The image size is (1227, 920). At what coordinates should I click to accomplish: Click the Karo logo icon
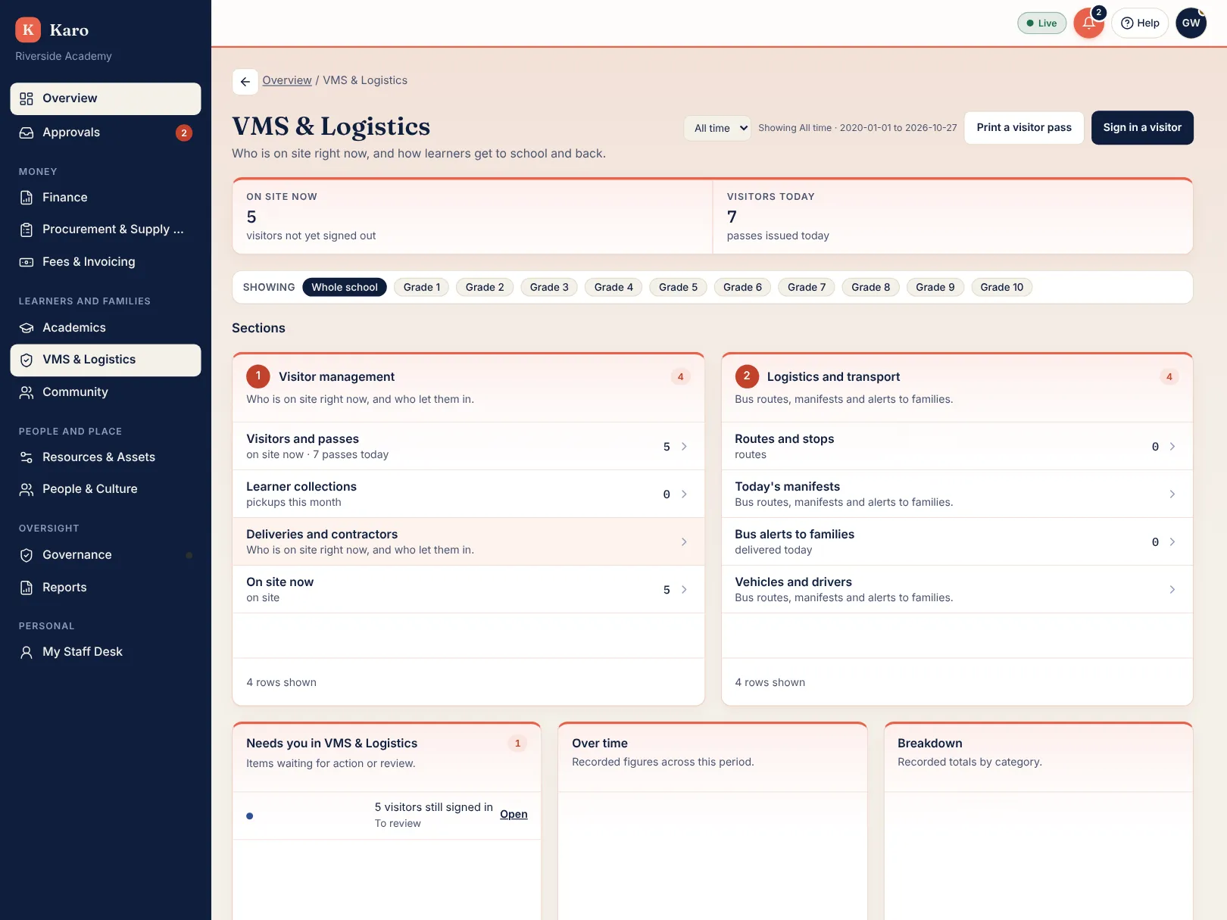[x=28, y=30]
